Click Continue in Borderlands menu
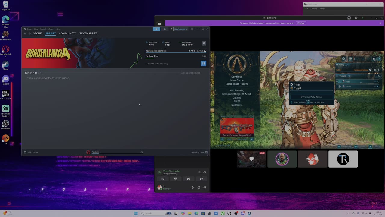 click(x=237, y=77)
